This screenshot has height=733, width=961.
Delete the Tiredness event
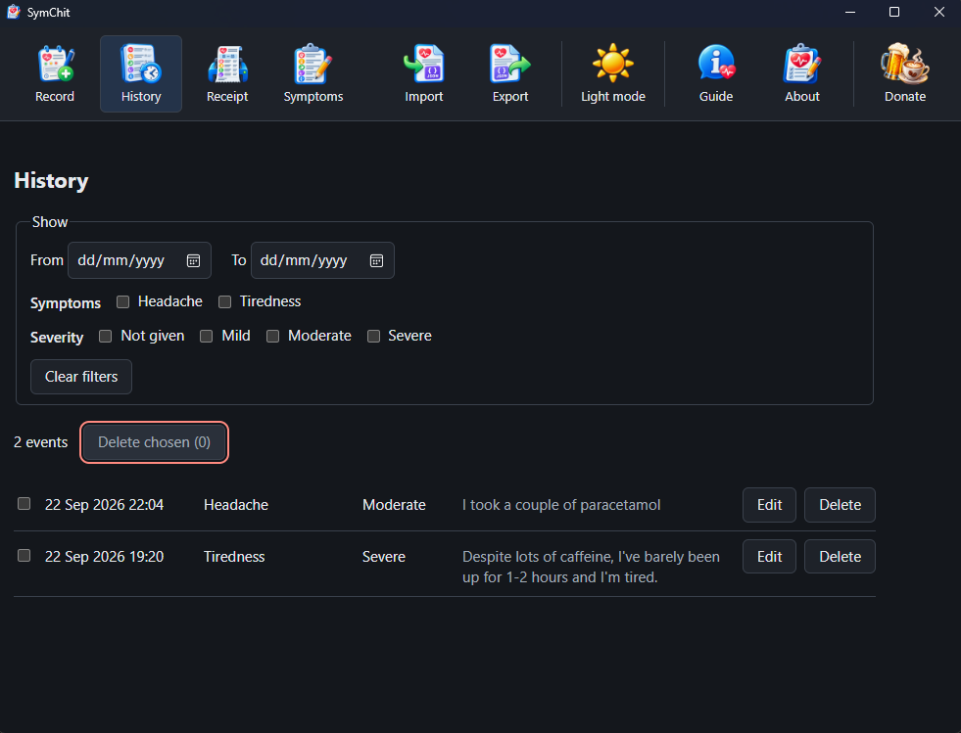point(840,557)
